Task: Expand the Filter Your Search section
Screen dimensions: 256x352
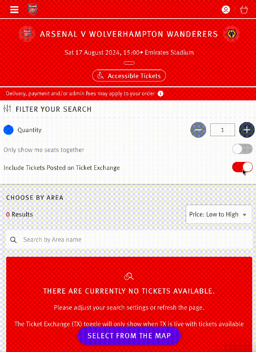Action: coord(53,109)
